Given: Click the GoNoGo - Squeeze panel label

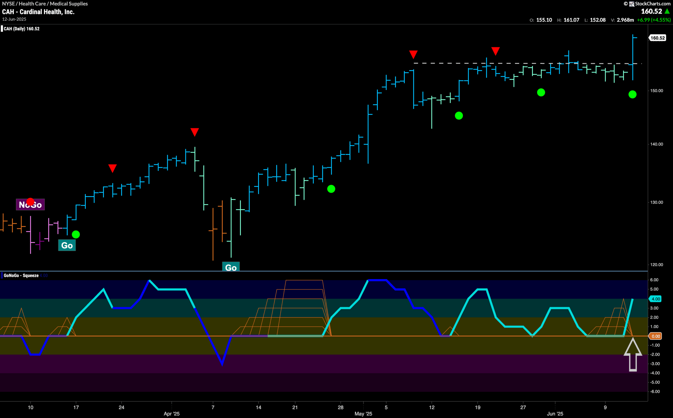Looking at the screenshot, I should tap(21, 275).
